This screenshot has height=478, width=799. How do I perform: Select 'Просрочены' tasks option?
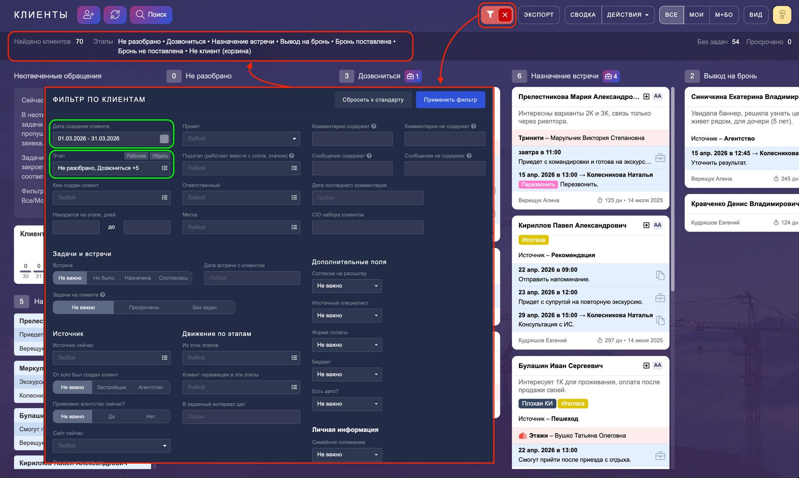tap(144, 308)
